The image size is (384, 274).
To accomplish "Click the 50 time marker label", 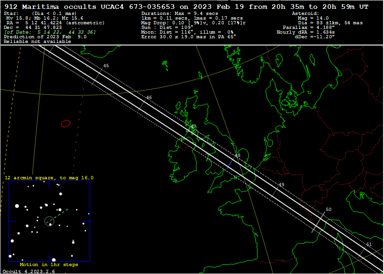I will [328, 210].
